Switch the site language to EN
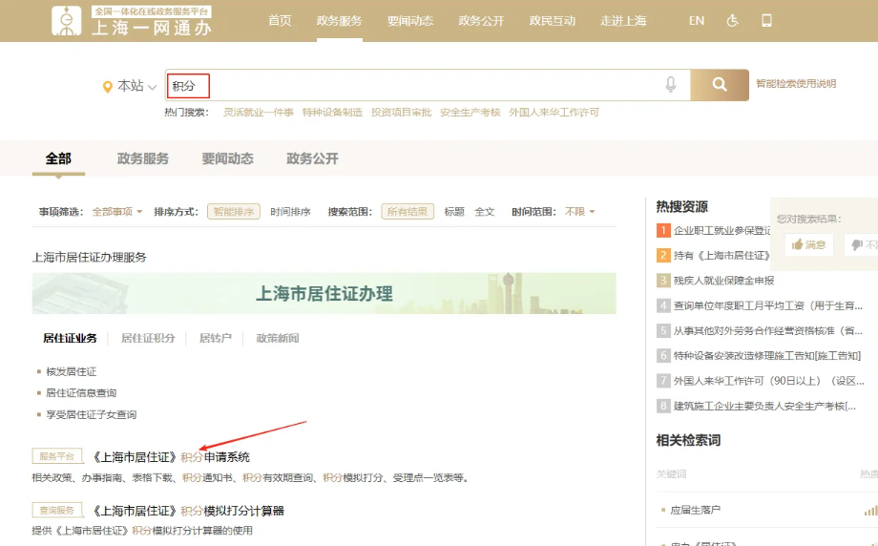Image resolution: width=878 pixels, height=546 pixels. pyautogui.click(x=697, y=21)
